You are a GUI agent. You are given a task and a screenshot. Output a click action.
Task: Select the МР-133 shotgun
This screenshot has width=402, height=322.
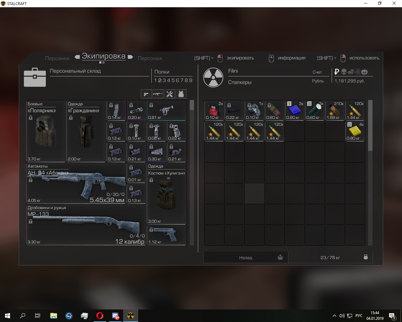(86, 225)
